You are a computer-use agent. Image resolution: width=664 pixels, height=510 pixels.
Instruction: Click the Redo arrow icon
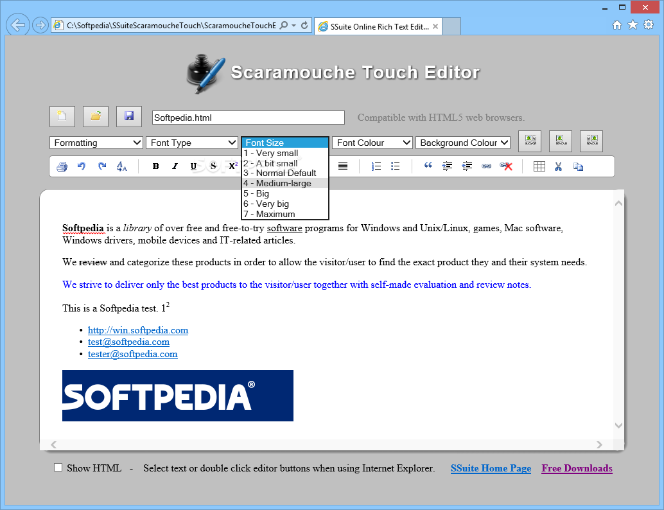102,166
